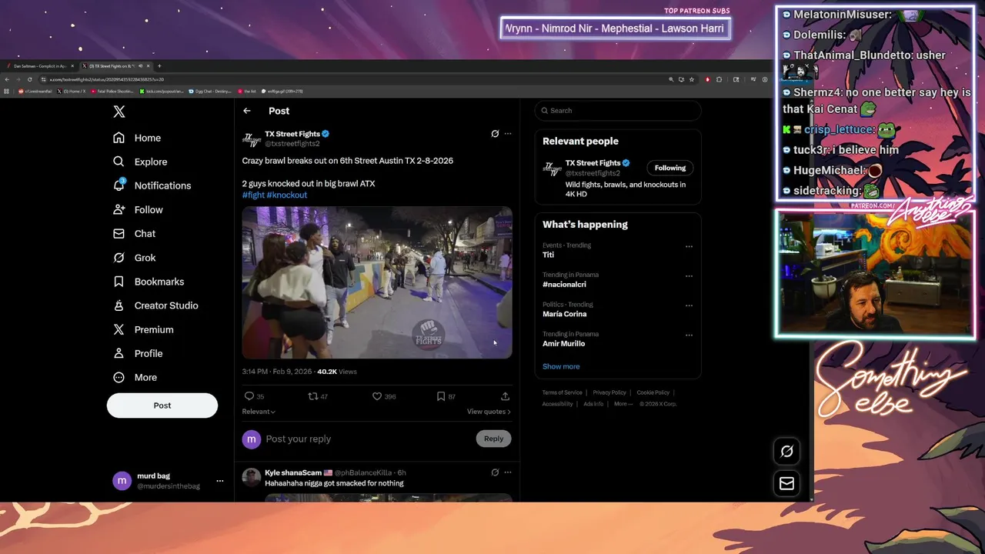Open the r/LivestreamFail bookmark
The height and width of the screenshot is (554, 985).
point(35,91)
